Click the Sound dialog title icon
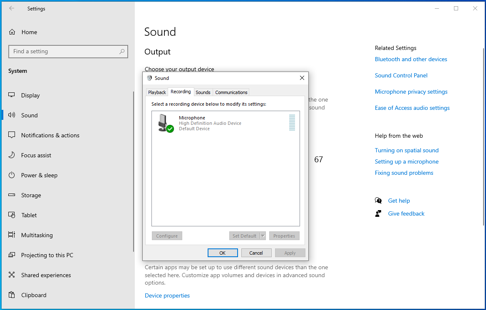Screen dimensions: 486x310 [x=149, y=78]
